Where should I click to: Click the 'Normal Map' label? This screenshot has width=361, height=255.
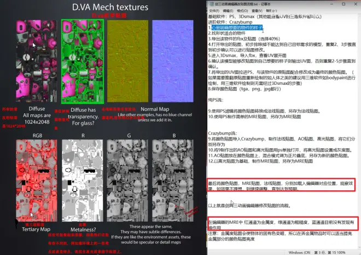155,109
